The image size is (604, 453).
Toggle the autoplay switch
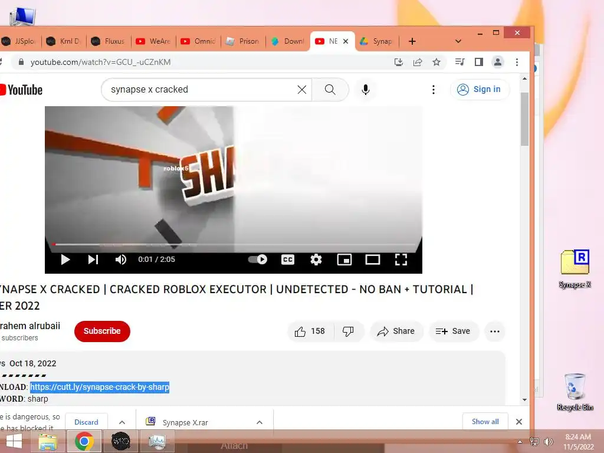coord(258,260)
